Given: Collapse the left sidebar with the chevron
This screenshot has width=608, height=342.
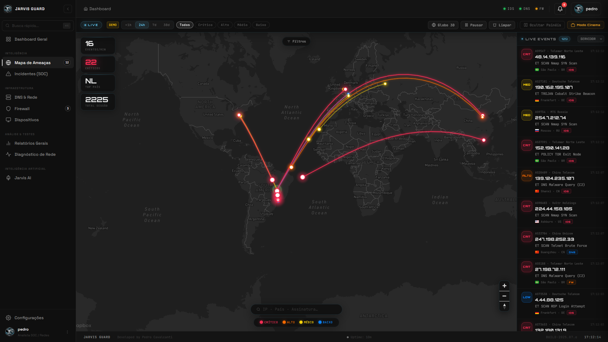Looking at the screenshot, I should tap(68, 9).
